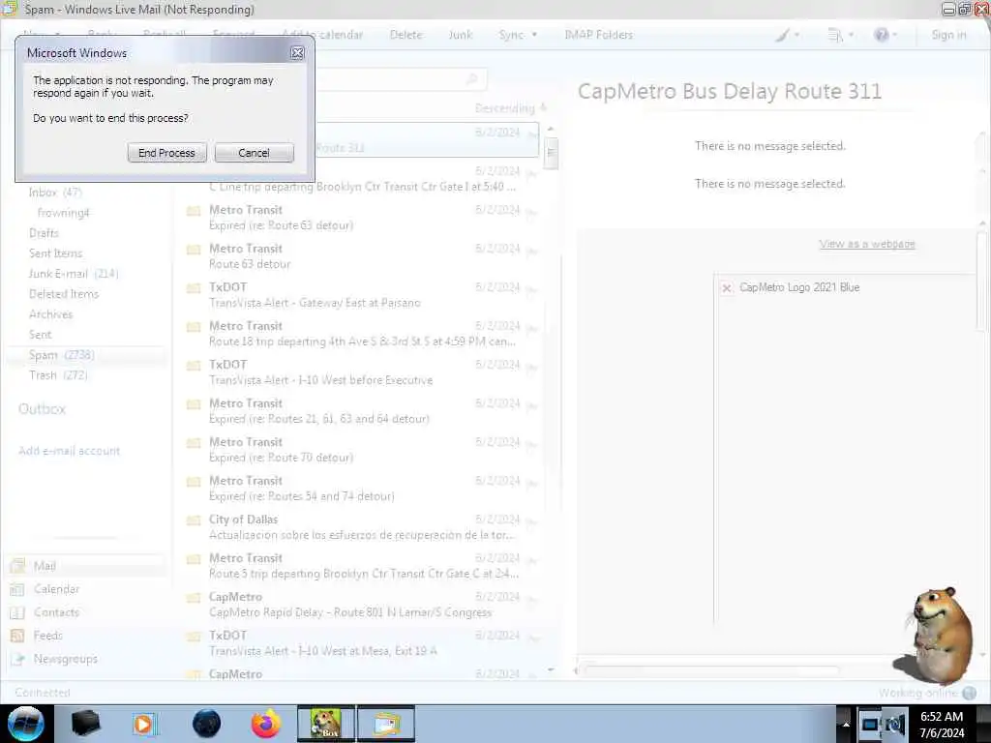The height and width of the screenshot is (743, 991).
Task: Select the Sent Items folder
Action: (55, 253)
